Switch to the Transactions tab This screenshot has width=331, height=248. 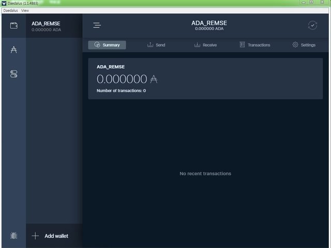[255, 45]
